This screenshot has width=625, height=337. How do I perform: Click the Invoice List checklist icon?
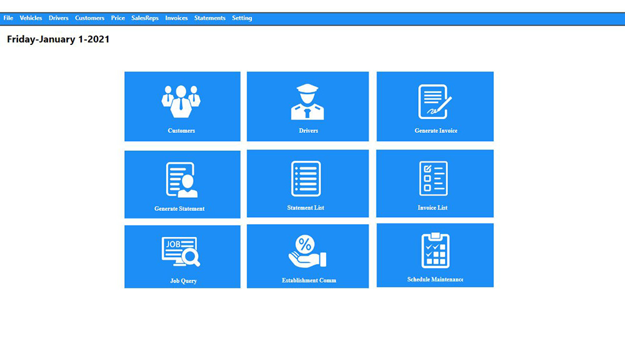[x=433, y=178]
